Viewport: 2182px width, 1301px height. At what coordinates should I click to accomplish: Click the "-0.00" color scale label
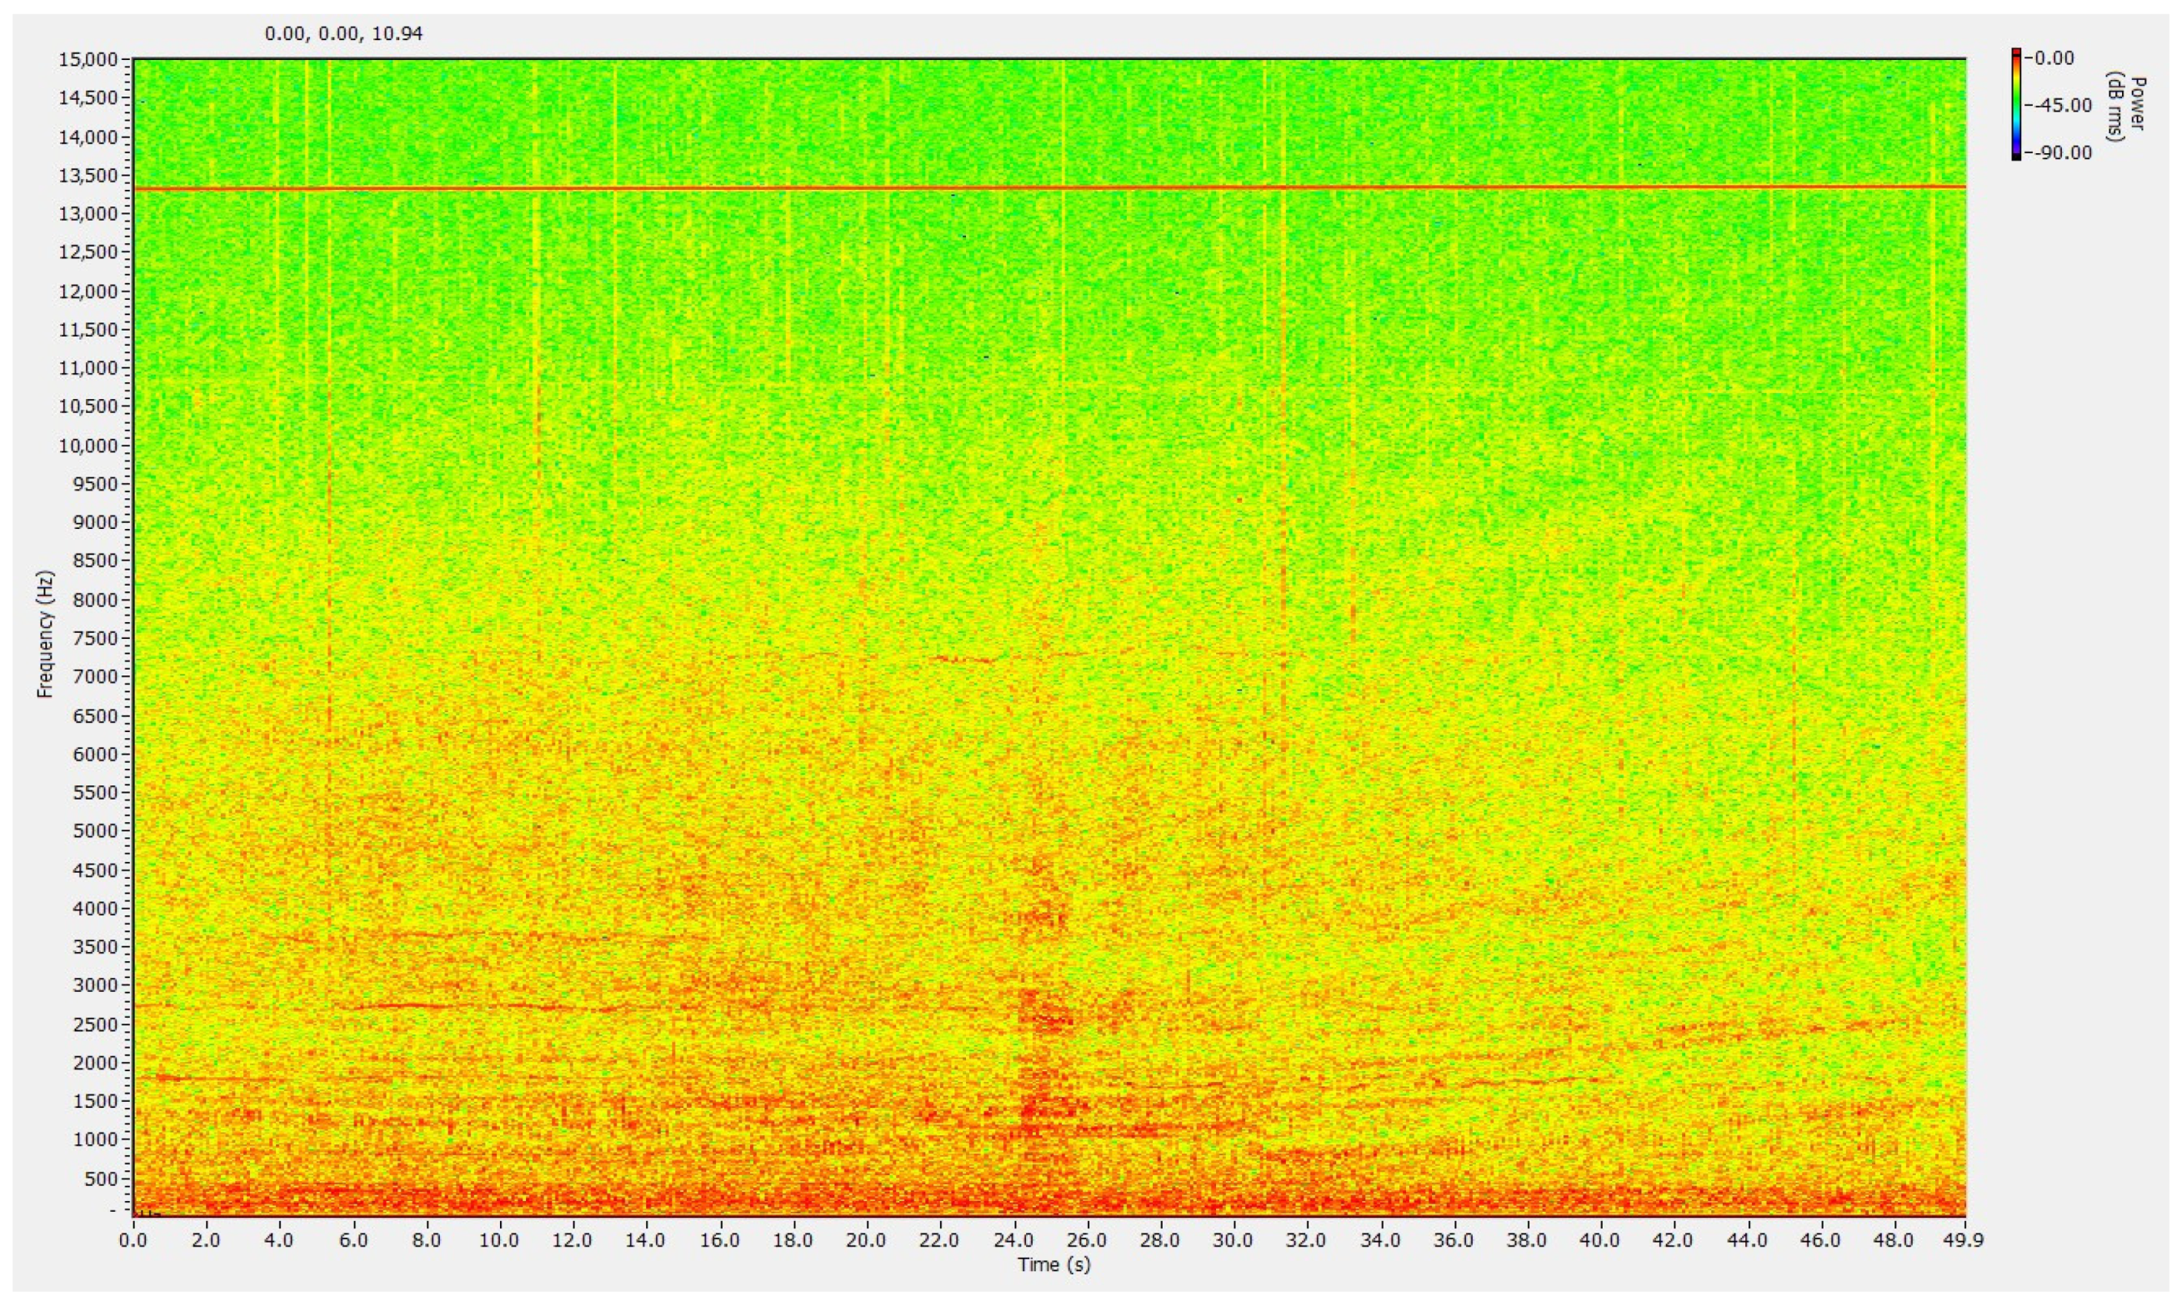[x=2053, y=57]
